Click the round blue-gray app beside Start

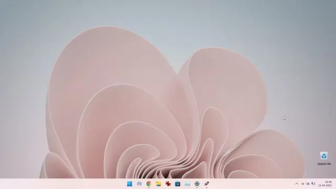tap(139, 184)
